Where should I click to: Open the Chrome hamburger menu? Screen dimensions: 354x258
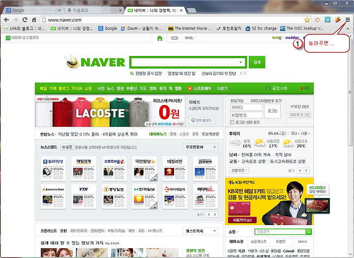[x=348, y=20]
